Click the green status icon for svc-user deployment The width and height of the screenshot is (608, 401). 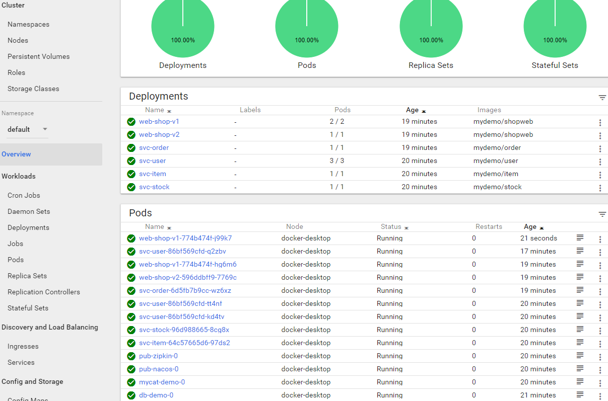click(x=131, y=161)
